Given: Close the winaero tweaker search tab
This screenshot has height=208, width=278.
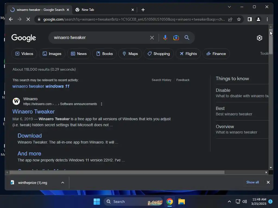Looking at the screenshot, I should [x=68, y=10].
